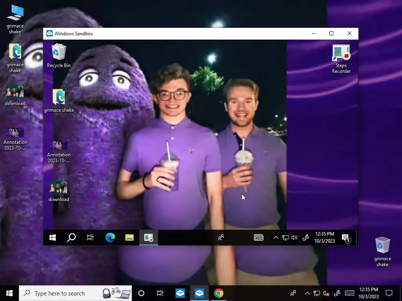Expand hidden tray icons on the host taskbar
Viewport: 402px width, 301px height.
pos(307,293)
